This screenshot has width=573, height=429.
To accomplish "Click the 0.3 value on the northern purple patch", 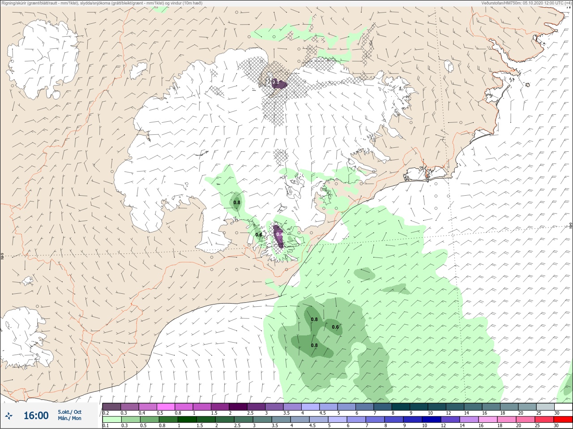I will pyautogui.click(x=275, y=82).
